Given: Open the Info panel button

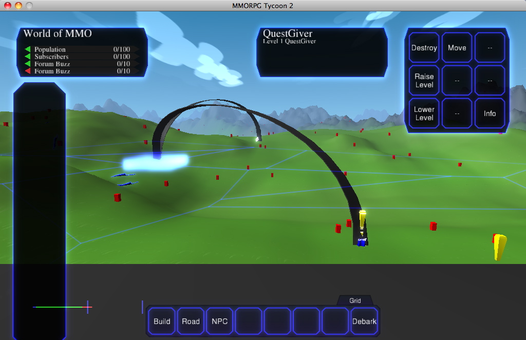Looking at the screenshot, I should pyautogui.click(x=490, y=114).
